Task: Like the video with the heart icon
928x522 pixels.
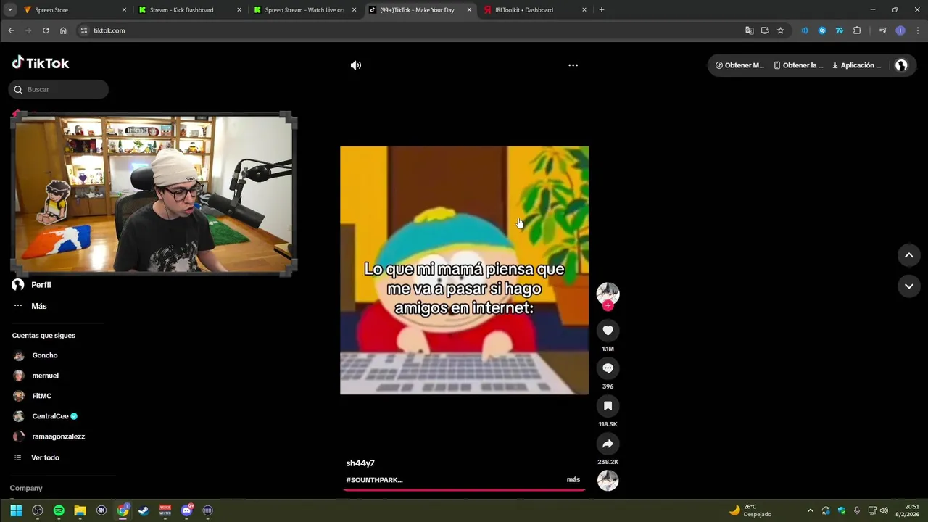Action: (x=608, y=331)
